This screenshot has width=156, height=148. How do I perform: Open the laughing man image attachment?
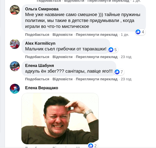(60, 118)
